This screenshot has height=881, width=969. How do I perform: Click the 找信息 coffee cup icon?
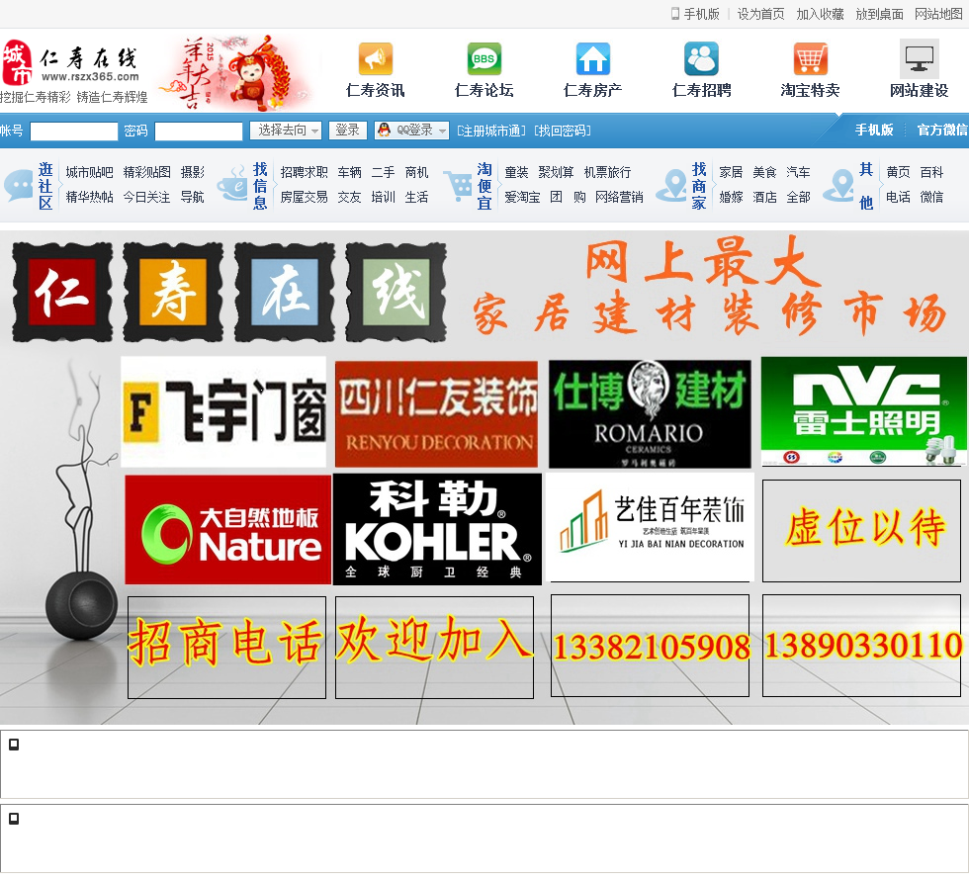point(232,183)
